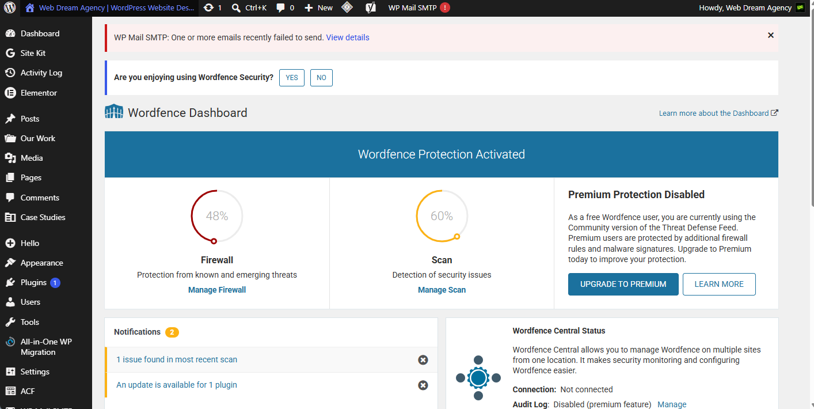Click the Notifications count badge 2
The image size is (814, 409).
(172, 332)
